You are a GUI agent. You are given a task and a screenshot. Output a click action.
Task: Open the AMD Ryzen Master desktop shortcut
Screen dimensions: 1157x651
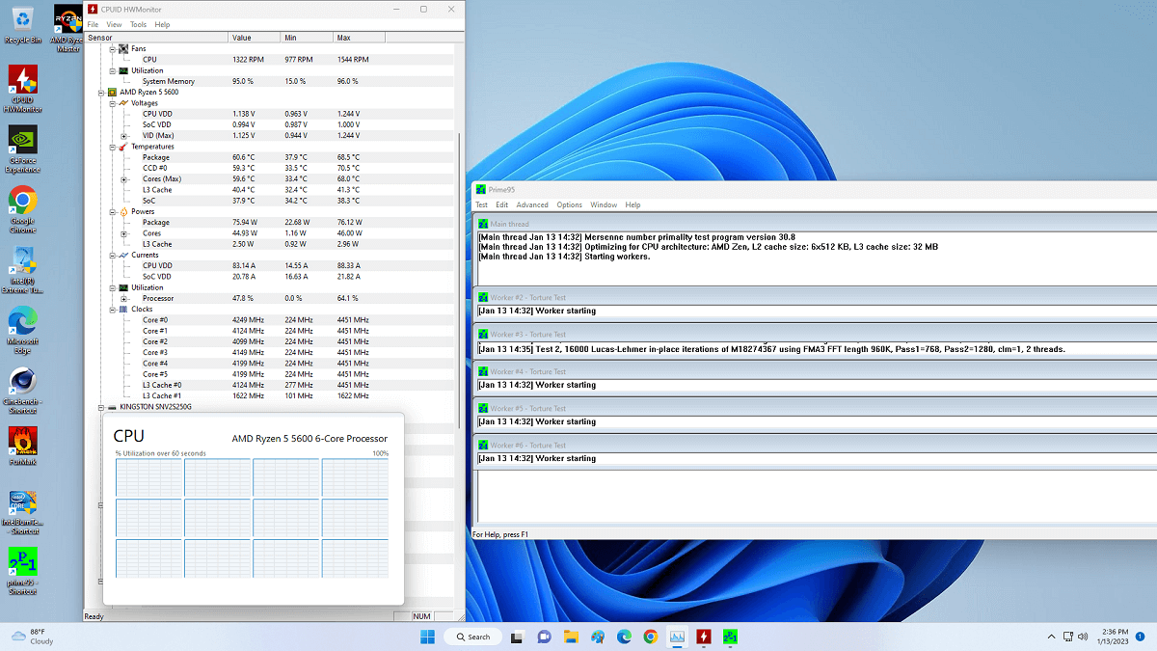tap(67, 29)
